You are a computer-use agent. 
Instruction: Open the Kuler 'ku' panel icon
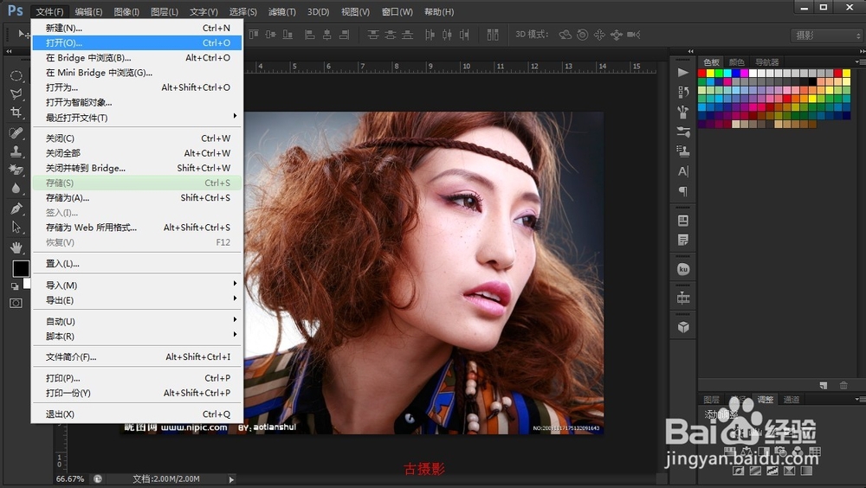[x=683, y=270]
